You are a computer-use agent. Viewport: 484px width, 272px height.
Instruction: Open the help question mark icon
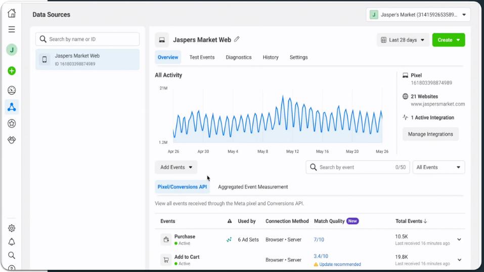click(x=12, y=268)
